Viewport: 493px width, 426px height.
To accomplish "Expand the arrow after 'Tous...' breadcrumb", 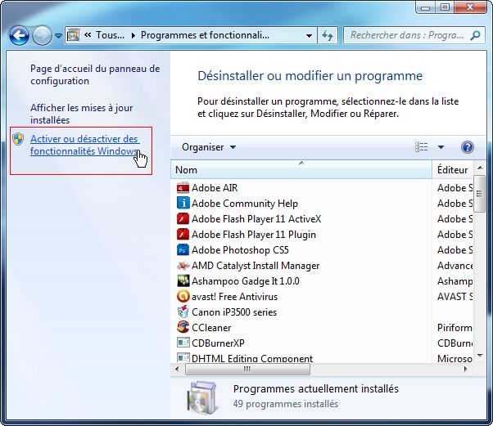I will tap(133, 35).
